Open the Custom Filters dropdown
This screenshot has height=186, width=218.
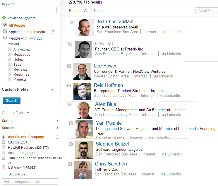15,113
